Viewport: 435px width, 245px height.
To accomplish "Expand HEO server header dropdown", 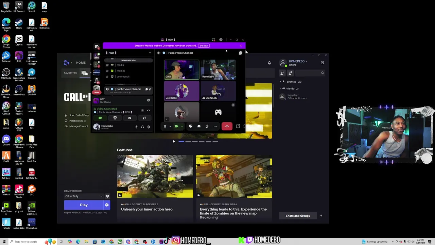I will pos(150,53).
